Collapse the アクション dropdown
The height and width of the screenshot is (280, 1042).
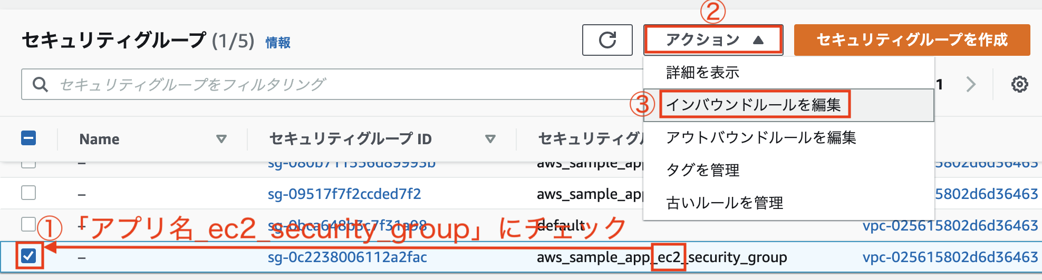point(713,40)
